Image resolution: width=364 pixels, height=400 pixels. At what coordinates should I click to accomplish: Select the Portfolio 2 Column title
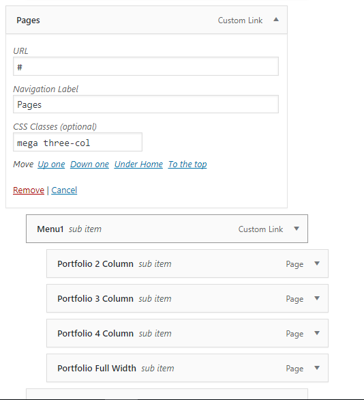tap(95, 263)
